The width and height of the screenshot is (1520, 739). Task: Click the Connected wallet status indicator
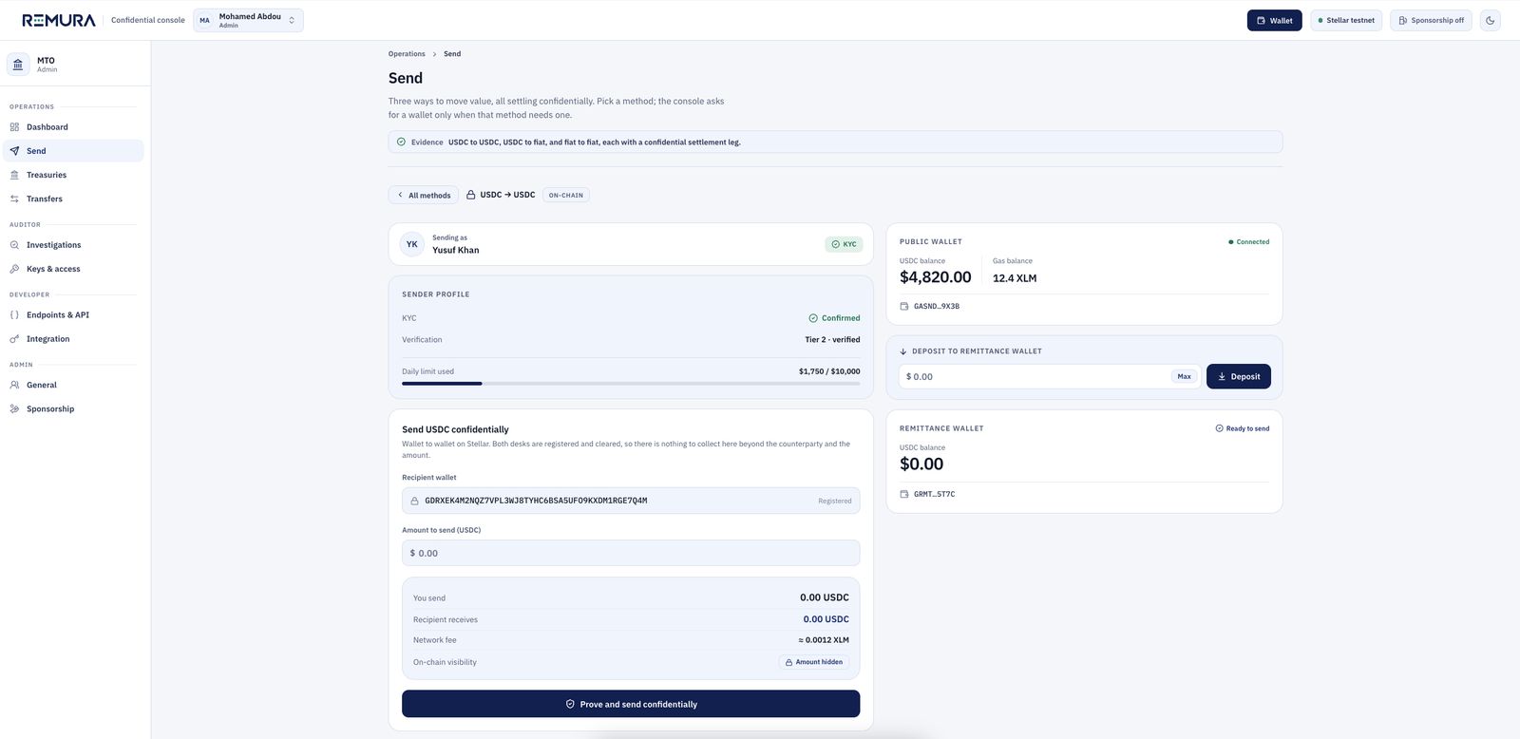(1249, 242)
